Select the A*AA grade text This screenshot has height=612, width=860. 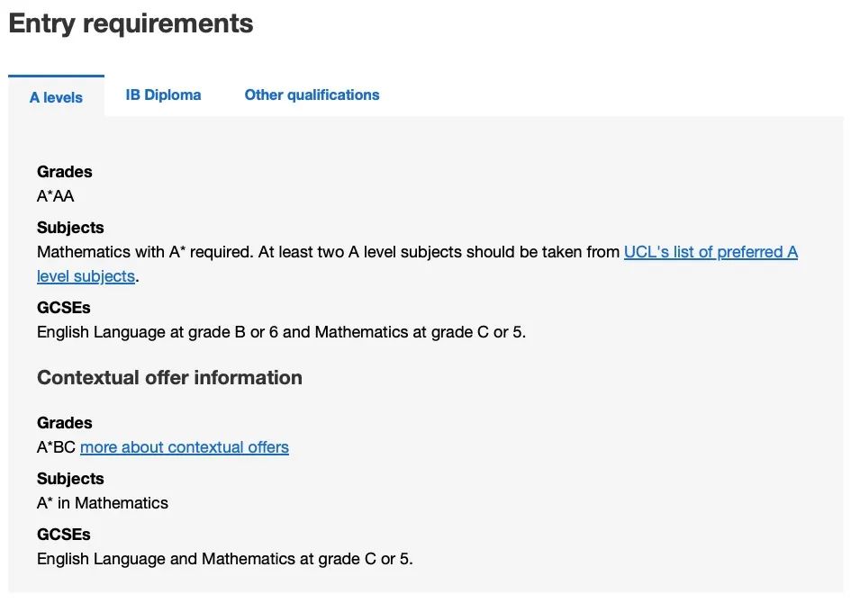pos(56,196)
